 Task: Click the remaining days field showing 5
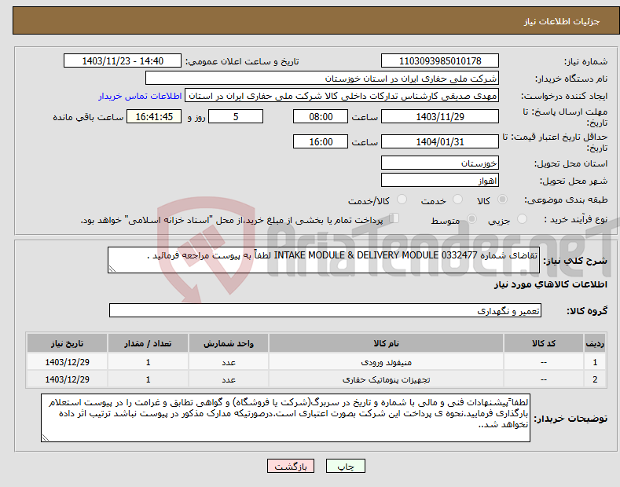tap(236, 116)
